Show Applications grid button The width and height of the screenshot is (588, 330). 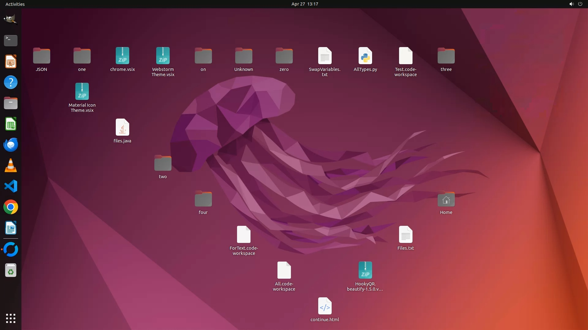pyautogui.click(x=10, y=318)
